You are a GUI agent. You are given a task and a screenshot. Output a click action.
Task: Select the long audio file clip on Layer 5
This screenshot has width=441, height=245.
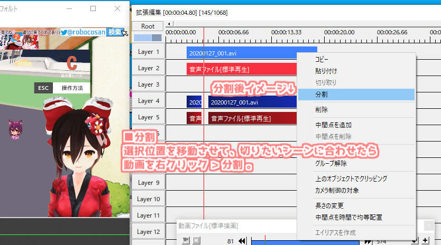(252, 118)
